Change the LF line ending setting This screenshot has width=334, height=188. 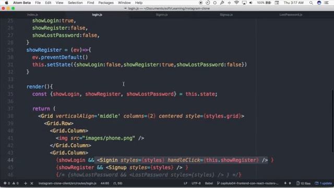pyautogui.click(x=186, y=183)
